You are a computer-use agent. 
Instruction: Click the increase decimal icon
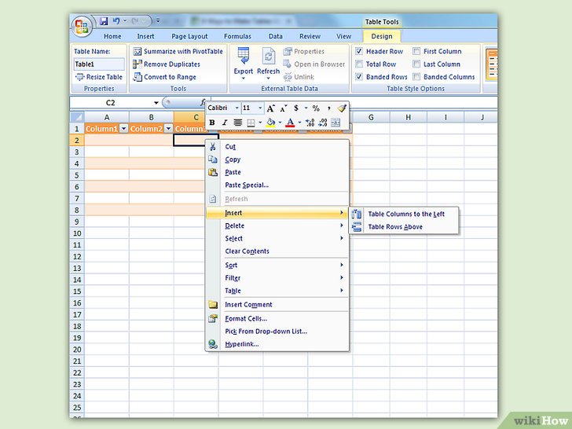310,123
